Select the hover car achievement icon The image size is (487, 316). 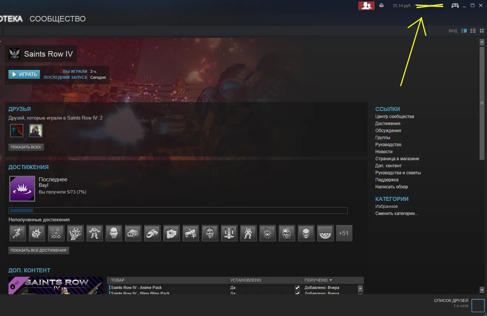pyautogui.click(x=152, y=233)
